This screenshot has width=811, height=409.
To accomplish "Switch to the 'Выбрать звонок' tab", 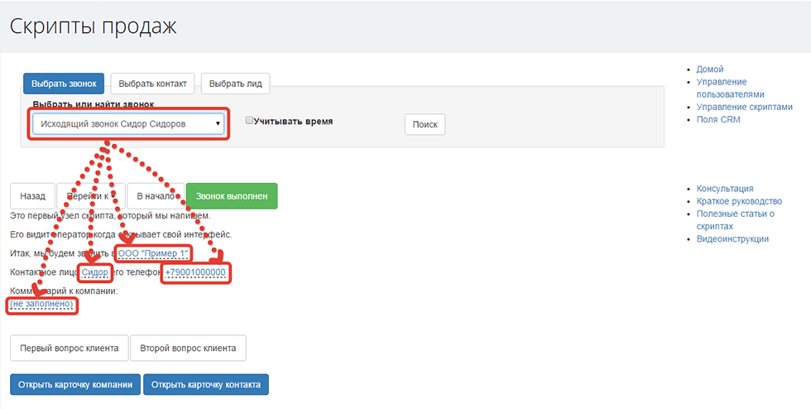I will point(64,84).
